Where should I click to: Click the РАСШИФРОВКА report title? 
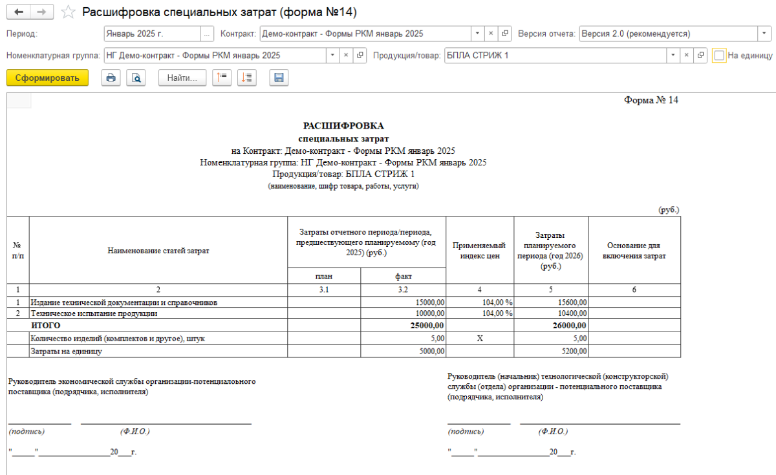(x=343, y=126)
